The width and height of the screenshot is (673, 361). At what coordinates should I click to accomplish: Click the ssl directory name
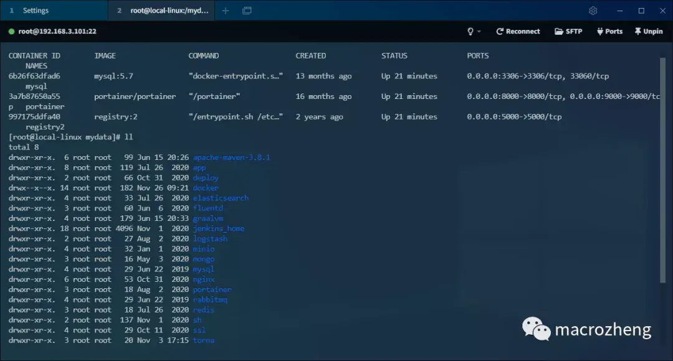[x=199, y=331]
